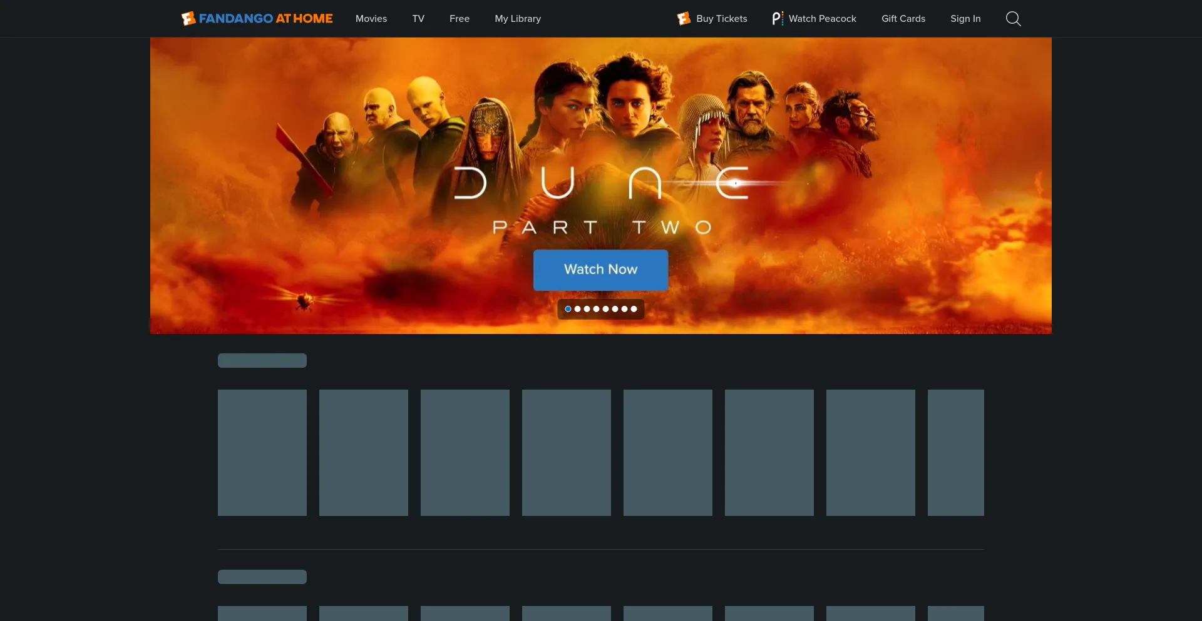Image resolution: width=1202 pixels, height=621 pixels.
Task: Switch to the seventh carousel slide dot
Action: 624,309
